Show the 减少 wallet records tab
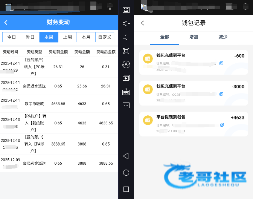Image resolution: width=253 pixels, height=199 pixels. click(223, 37)
